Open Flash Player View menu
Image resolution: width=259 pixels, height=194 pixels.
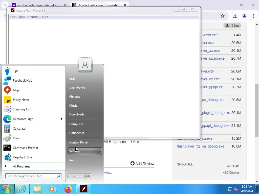click(21, 17)
